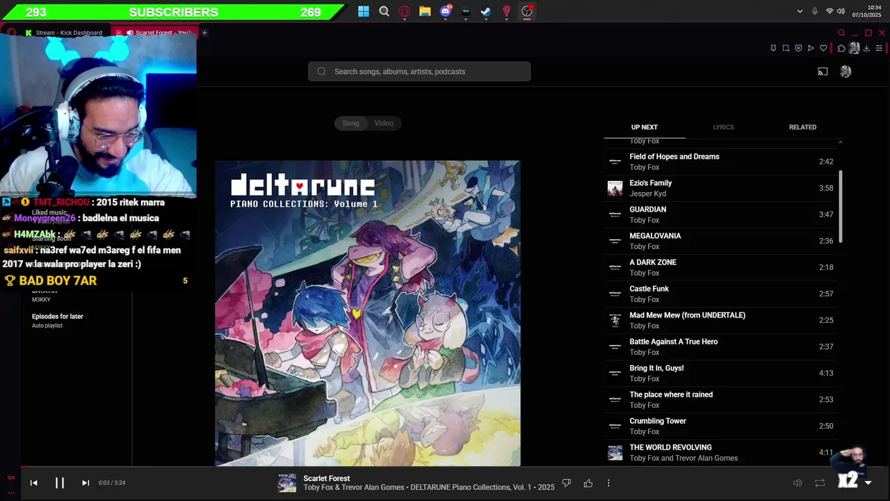Viewport: 890px width, 501px height.
Task: Skip to the previous track
Action: pyautogui.click(x=33, y=483)
